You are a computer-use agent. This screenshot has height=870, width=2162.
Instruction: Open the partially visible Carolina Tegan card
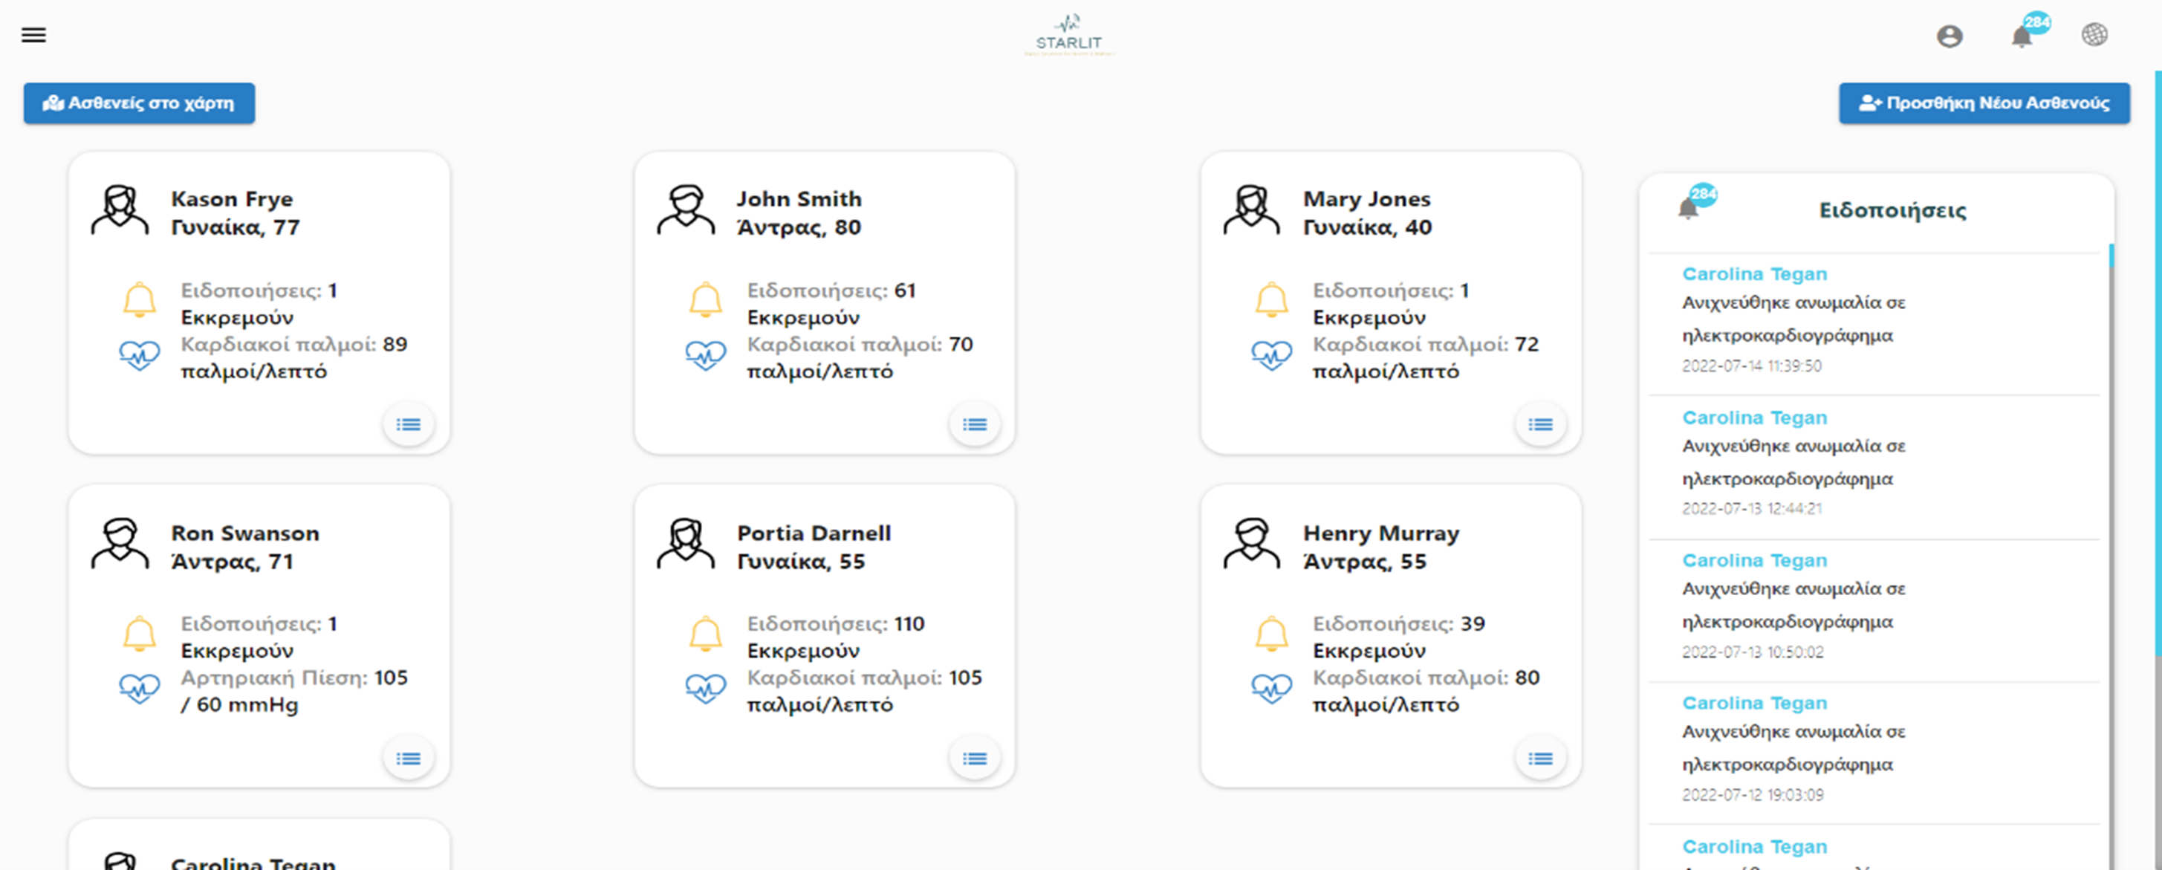[x=259, y=845]
